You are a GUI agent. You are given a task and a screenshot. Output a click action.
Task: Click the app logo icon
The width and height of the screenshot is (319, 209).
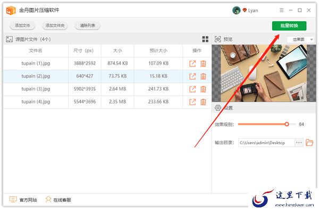(x=11, y=10)
